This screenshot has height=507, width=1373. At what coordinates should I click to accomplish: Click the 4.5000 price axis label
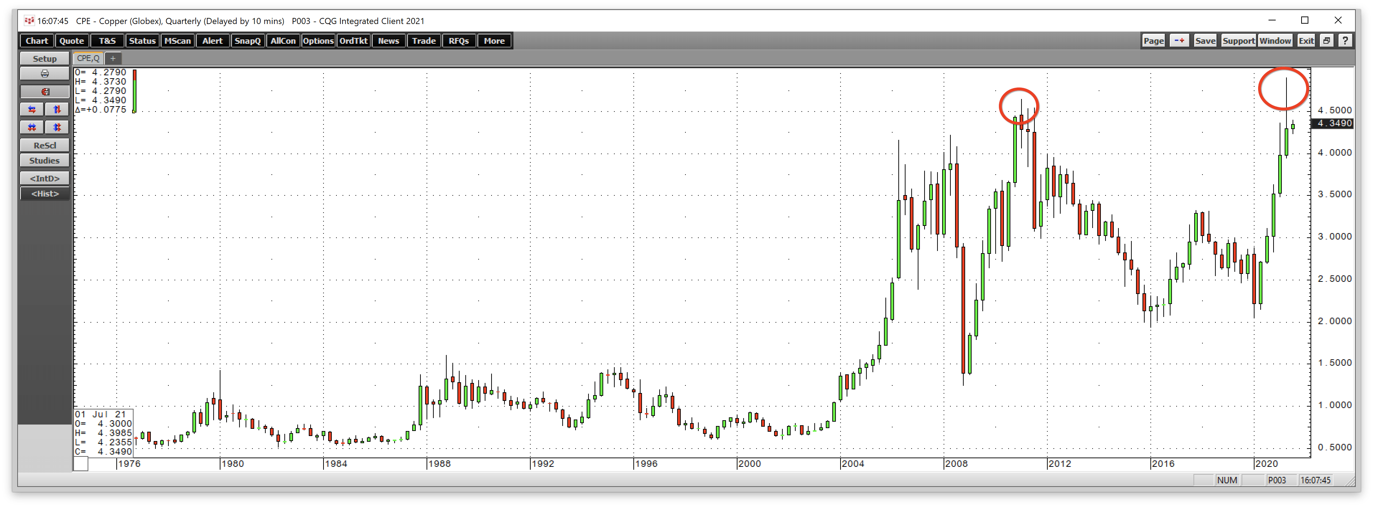pyautogui.click(x=1334, y=110)
